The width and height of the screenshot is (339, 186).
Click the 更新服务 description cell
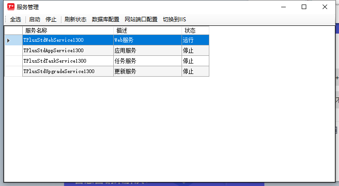tap(148, 71)
